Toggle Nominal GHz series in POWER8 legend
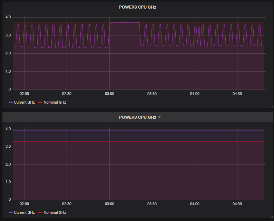This screenshot has height=221, width=274. click(x=55, y=102)
